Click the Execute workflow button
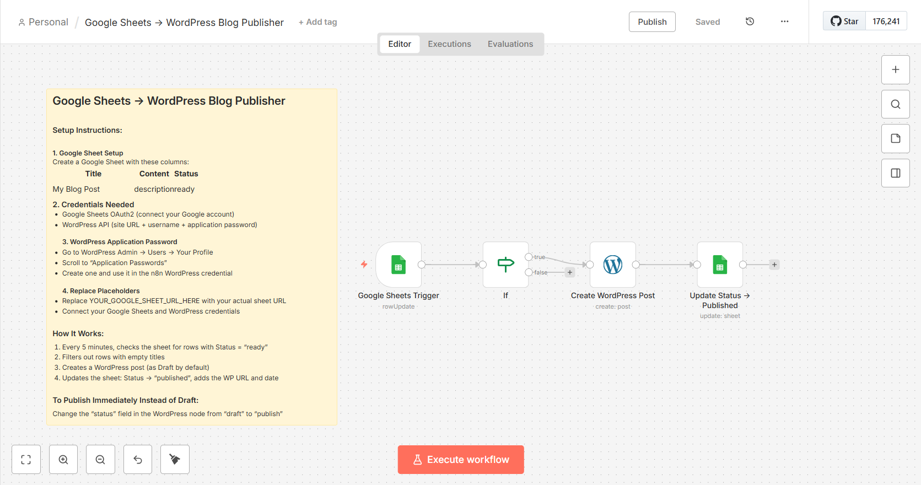 click(x=461, y=460)
